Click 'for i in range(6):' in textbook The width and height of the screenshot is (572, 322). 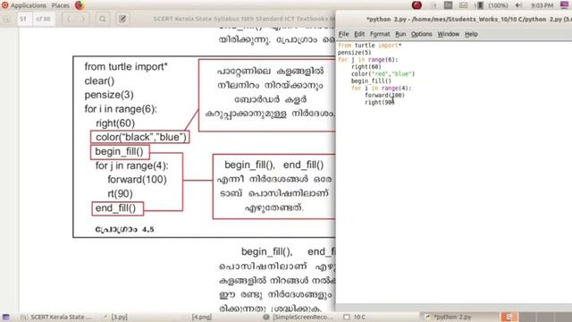point(121,109)
